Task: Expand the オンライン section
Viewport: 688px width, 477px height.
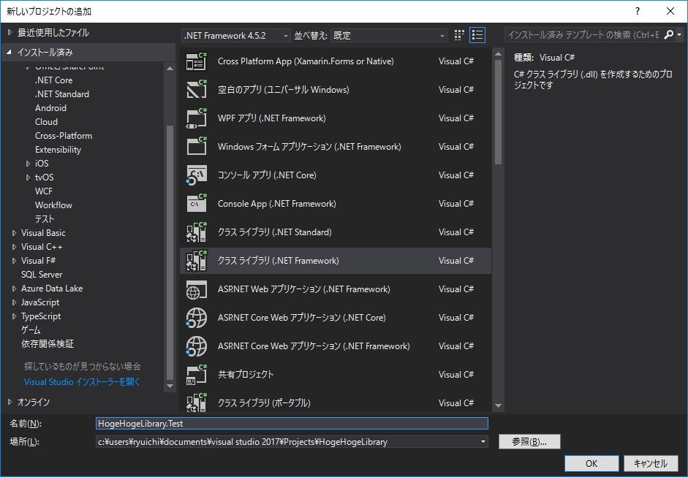Action: coord(10,402)
